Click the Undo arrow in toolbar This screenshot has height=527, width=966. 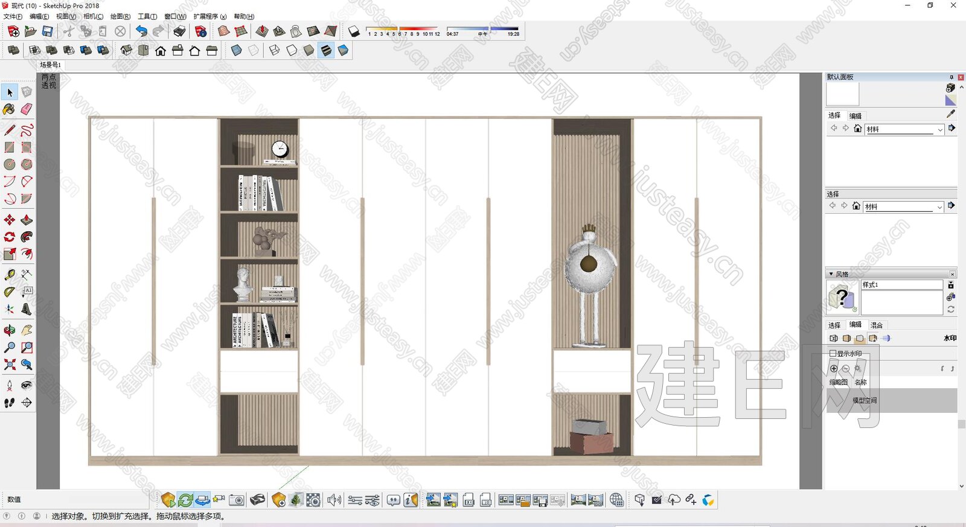click(141, 31)
